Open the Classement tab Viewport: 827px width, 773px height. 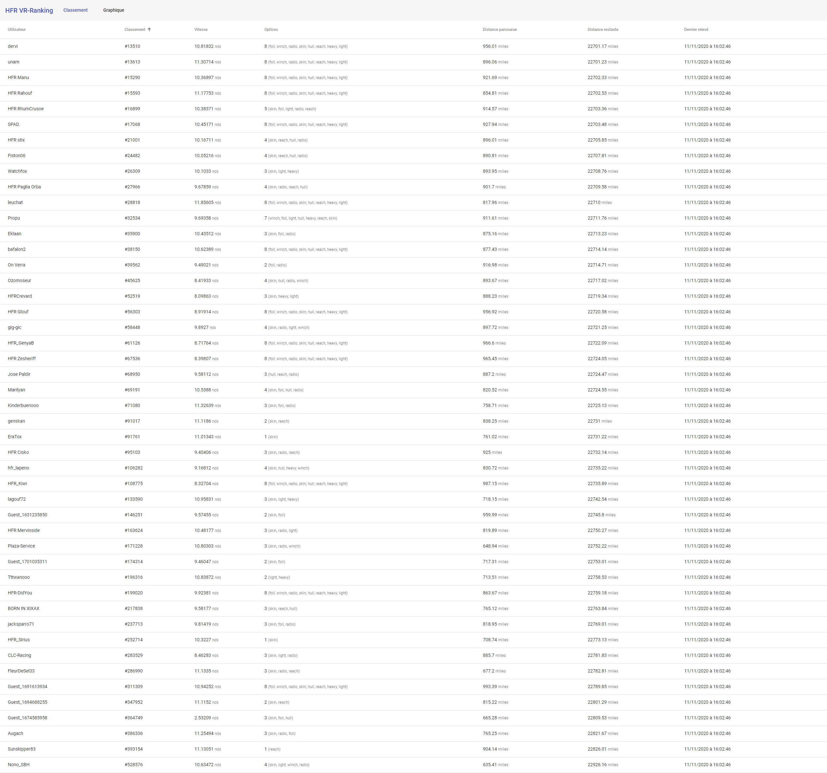coord(75,10)
